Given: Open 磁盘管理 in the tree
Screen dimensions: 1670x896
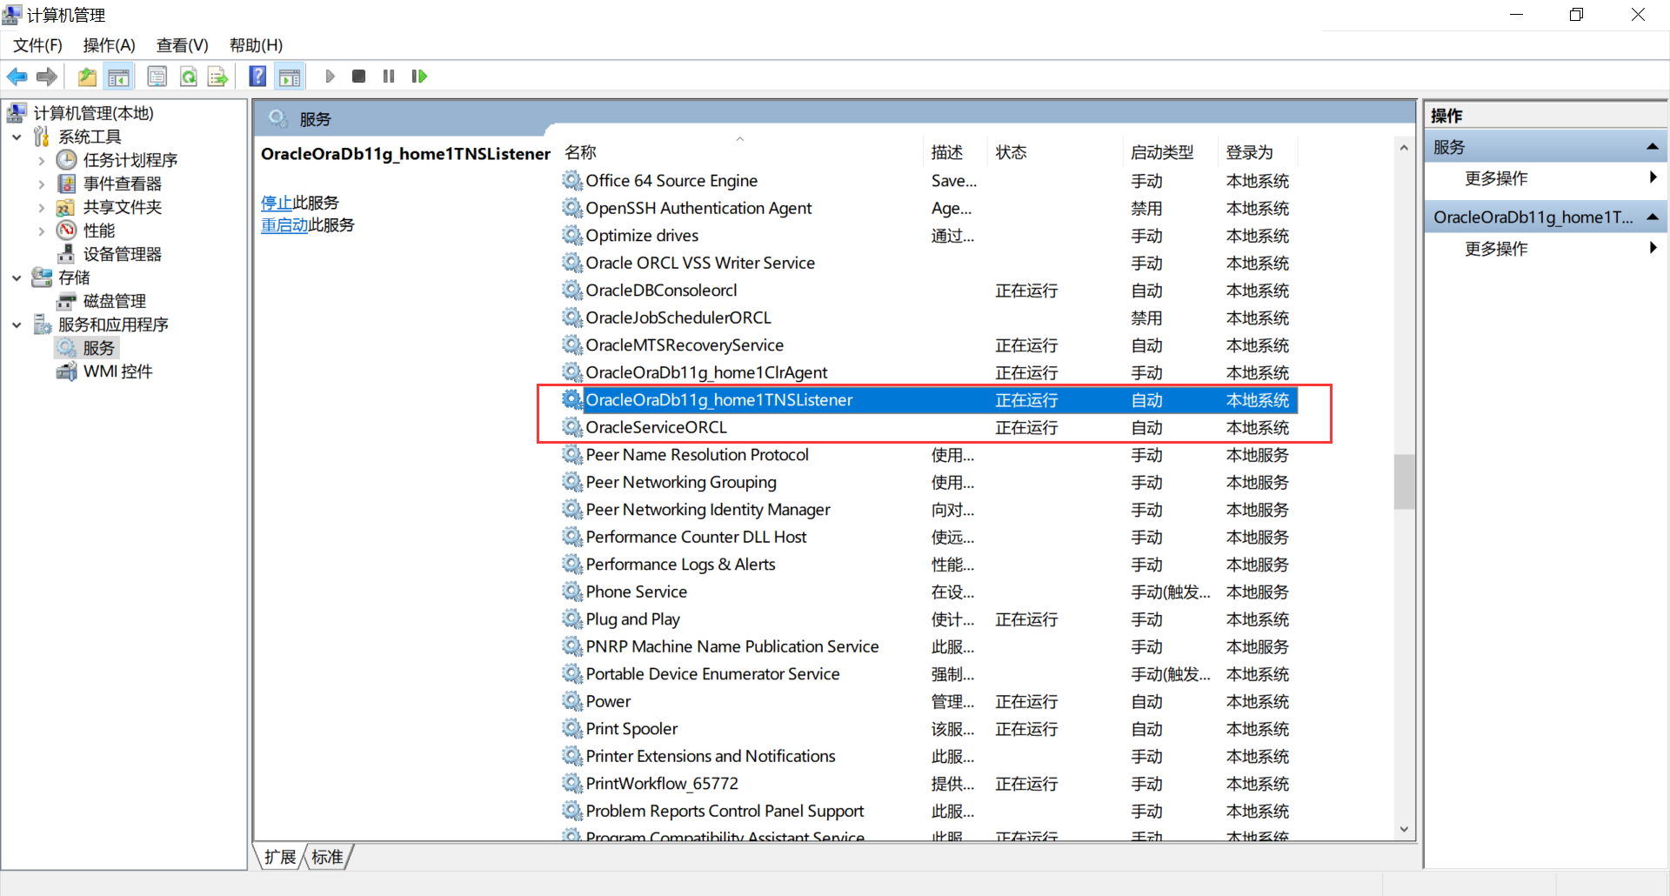Looking at the screenshot, I should coord(114,301).
